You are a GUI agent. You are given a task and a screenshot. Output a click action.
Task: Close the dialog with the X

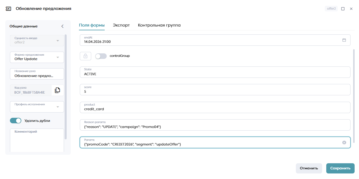point(351,9)
